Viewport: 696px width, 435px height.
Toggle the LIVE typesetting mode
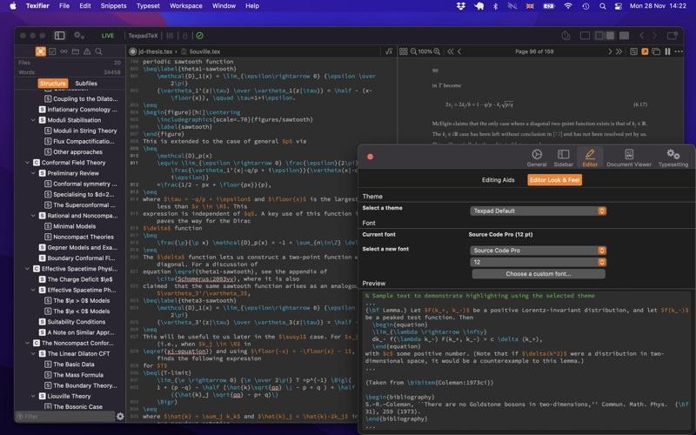(108, 36)
